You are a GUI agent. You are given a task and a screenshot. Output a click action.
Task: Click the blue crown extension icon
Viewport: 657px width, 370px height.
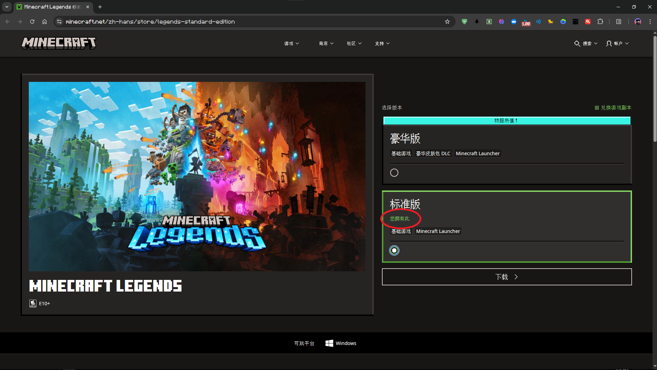[x=514, y=22]
